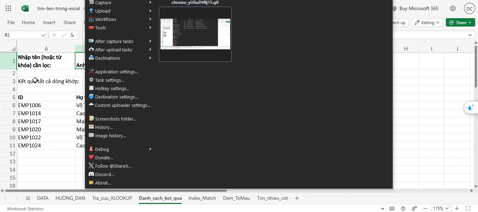This screenshot has height=212, width=478.
Task: Expand the Destinations submenu arrow
Action: click(x=150, y=58)
